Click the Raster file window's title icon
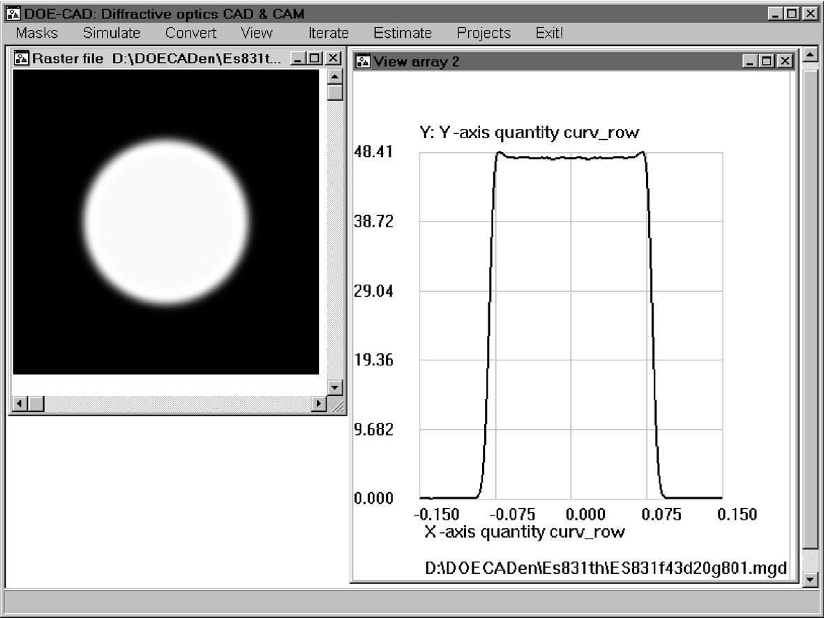This screenshot has height=618, width=824. pyautogui.click(x=22, y=59)
